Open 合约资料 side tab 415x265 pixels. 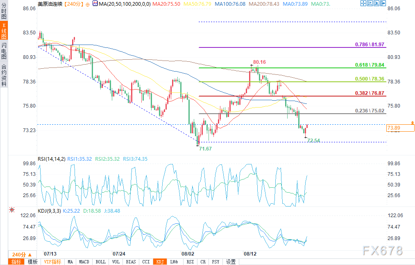(4, 75)
